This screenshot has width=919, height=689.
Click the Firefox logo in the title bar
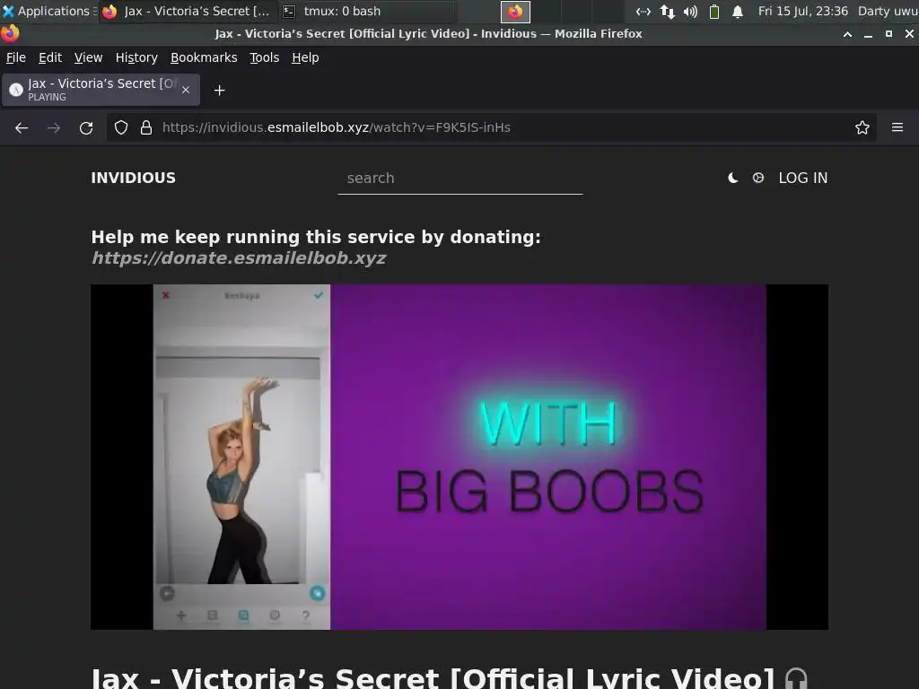tap(9, 33)
